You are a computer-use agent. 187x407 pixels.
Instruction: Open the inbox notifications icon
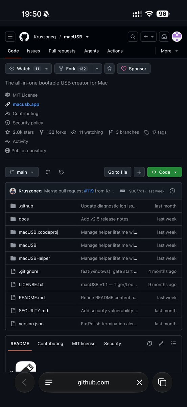click(x=164, y=37)
